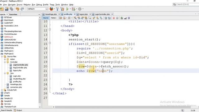The width and height of the screenshot is (199, 112).
Task: Click the Build Project hammer icon
Action: [x=57, y=9]
